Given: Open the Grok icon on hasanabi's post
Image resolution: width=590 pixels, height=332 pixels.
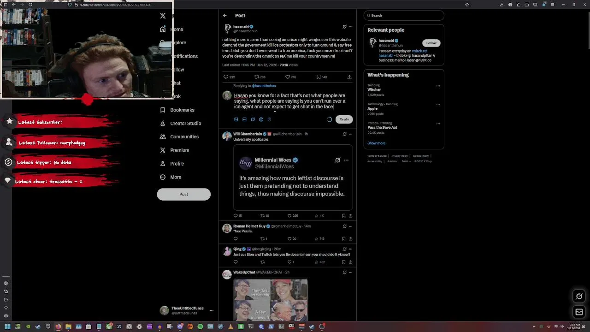Looking at the screenshot, I should pyautogui.click(x=344, y=27).
